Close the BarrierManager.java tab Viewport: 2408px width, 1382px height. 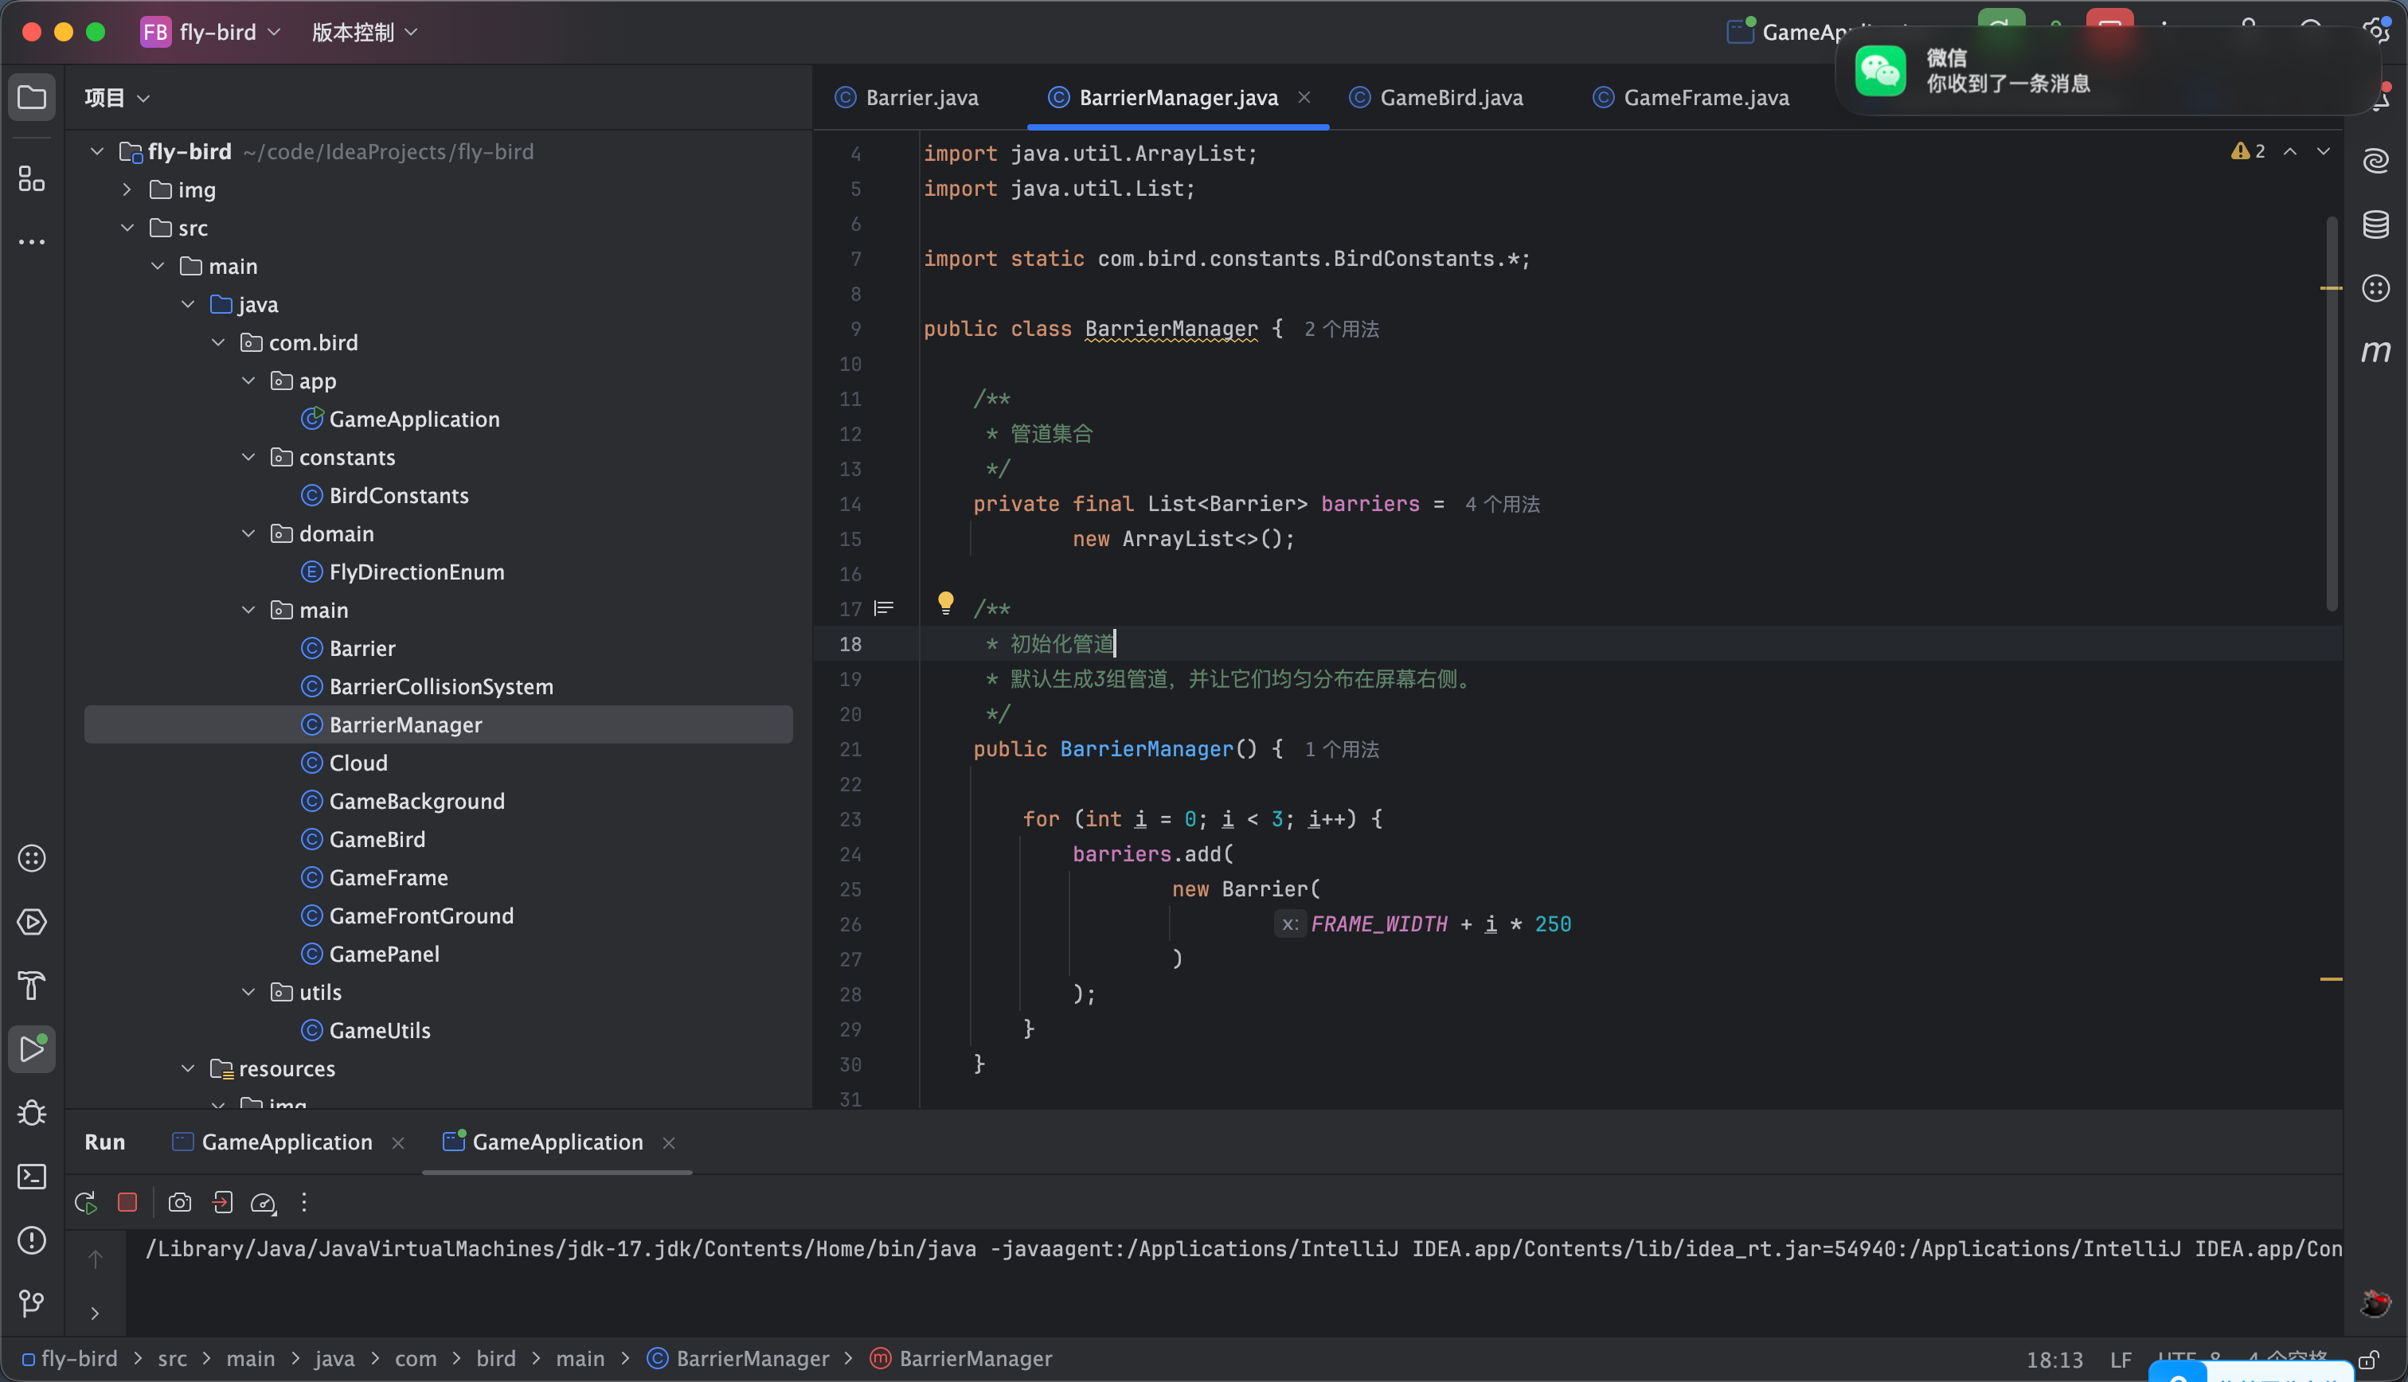pyautogui.click(x=1304, y=97)
